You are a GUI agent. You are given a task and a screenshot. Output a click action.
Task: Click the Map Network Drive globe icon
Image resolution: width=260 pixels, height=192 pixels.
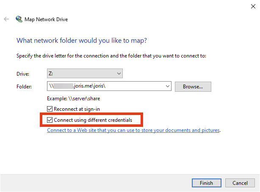[x=19, y=19]
